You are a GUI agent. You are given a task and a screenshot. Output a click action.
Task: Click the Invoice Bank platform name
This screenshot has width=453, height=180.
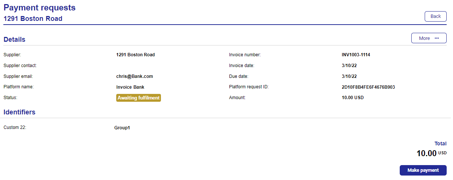point(130,87)
